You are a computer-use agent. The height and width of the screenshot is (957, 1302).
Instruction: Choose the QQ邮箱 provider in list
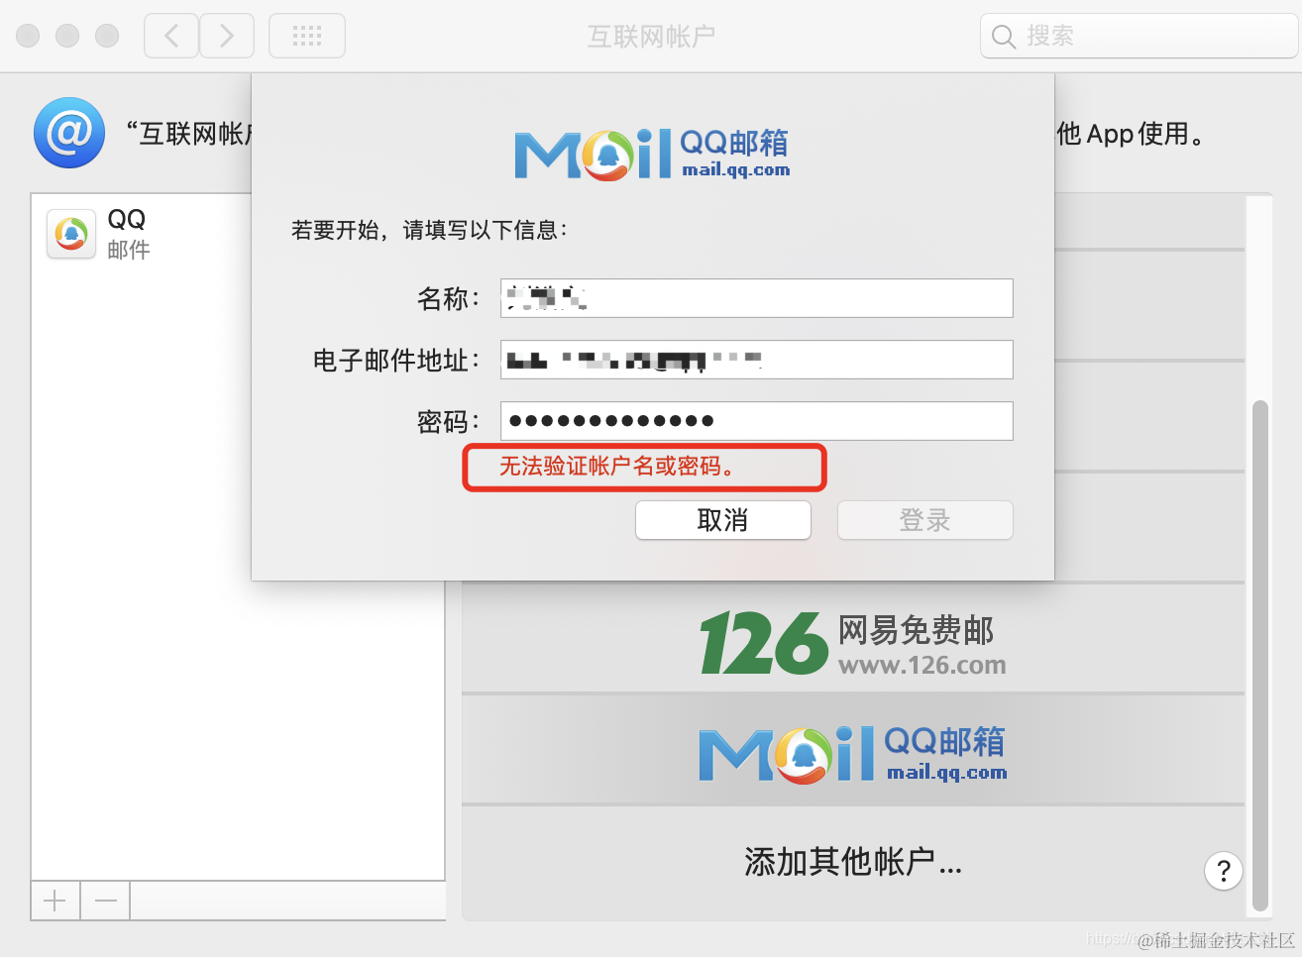[853, 750]
